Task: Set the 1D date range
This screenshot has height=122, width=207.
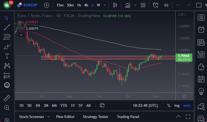Action: pyautogui.click(x=21, y=105)
